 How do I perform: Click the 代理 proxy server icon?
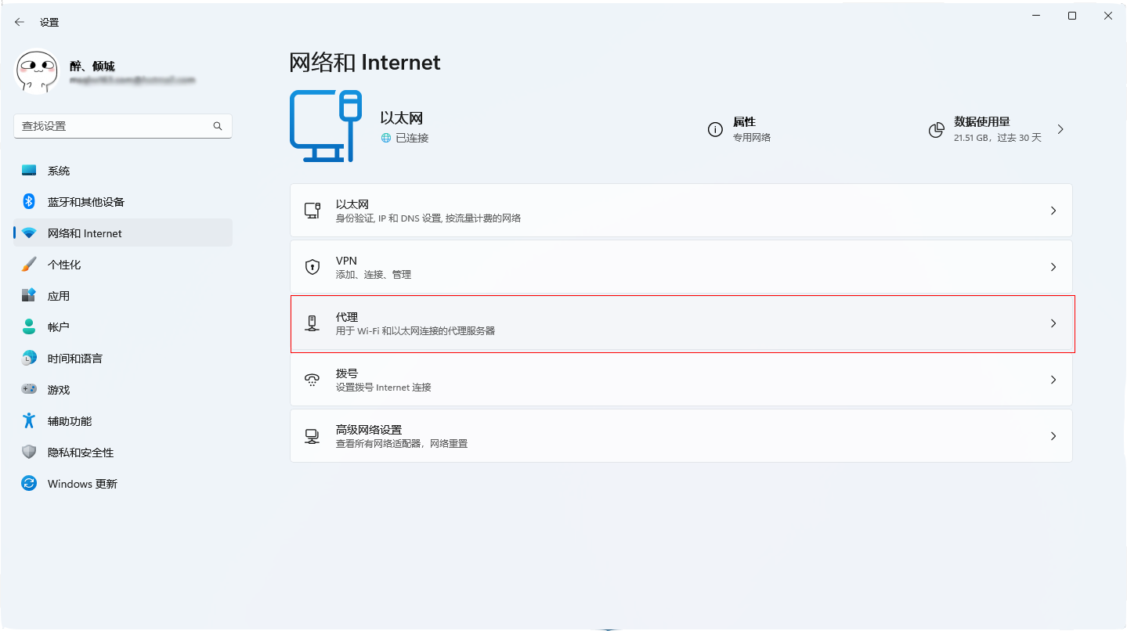[312, 323]
